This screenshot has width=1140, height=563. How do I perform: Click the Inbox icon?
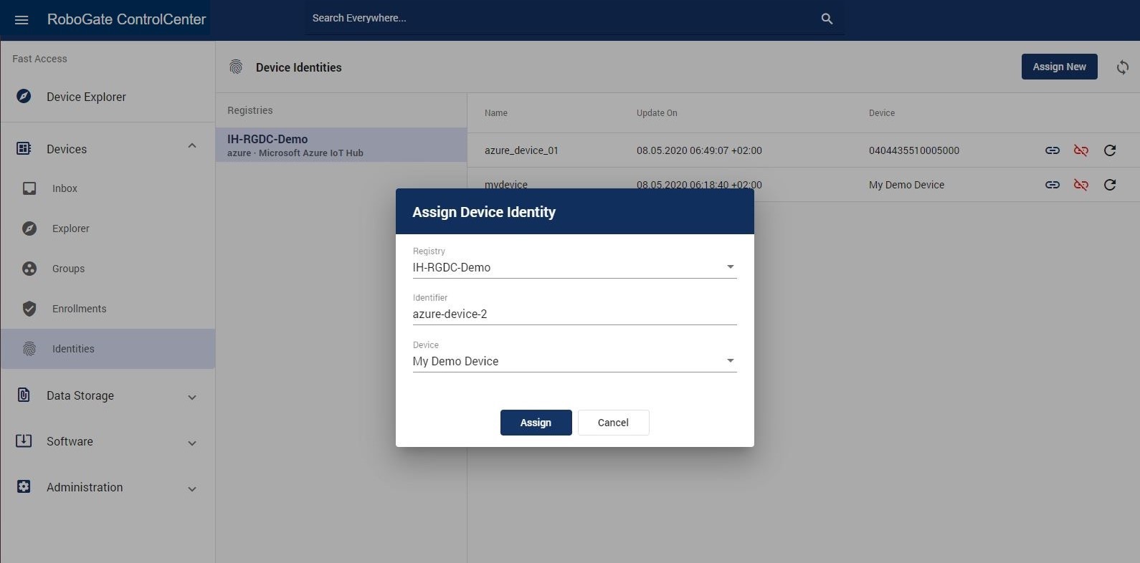29,188
